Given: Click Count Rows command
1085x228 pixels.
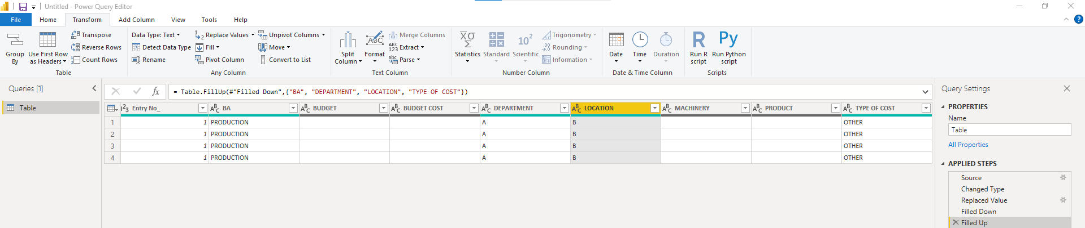Looking at the screenshot, I should [x=94, y=60].
